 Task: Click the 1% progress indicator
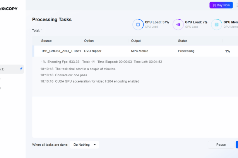coord(228,51)
